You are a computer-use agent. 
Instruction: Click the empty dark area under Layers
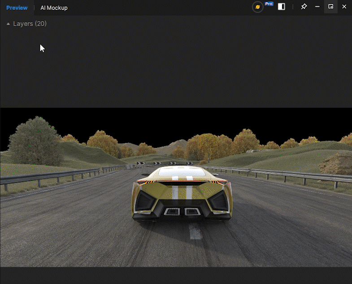pyautogui.click(x=176, y=67)
